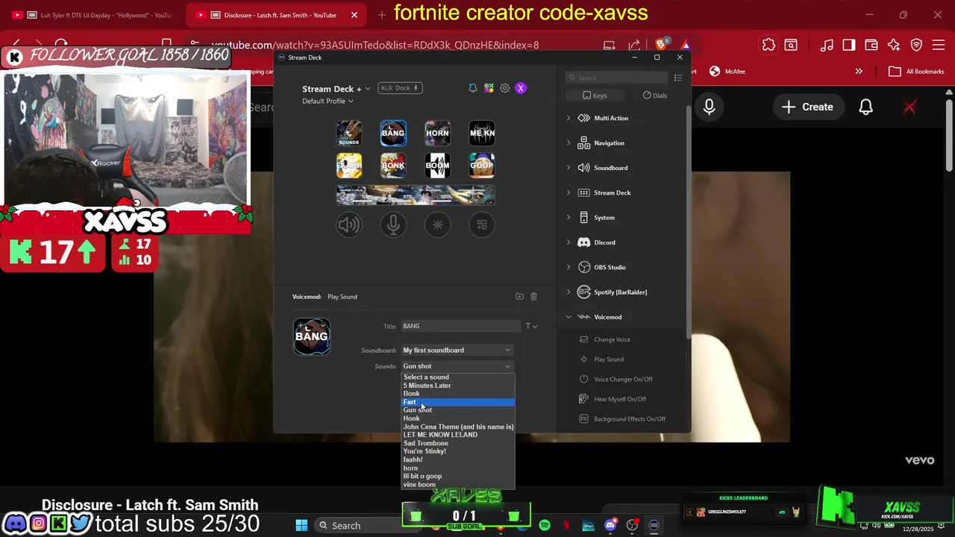Open the title text style dropdown

[531, 326]
